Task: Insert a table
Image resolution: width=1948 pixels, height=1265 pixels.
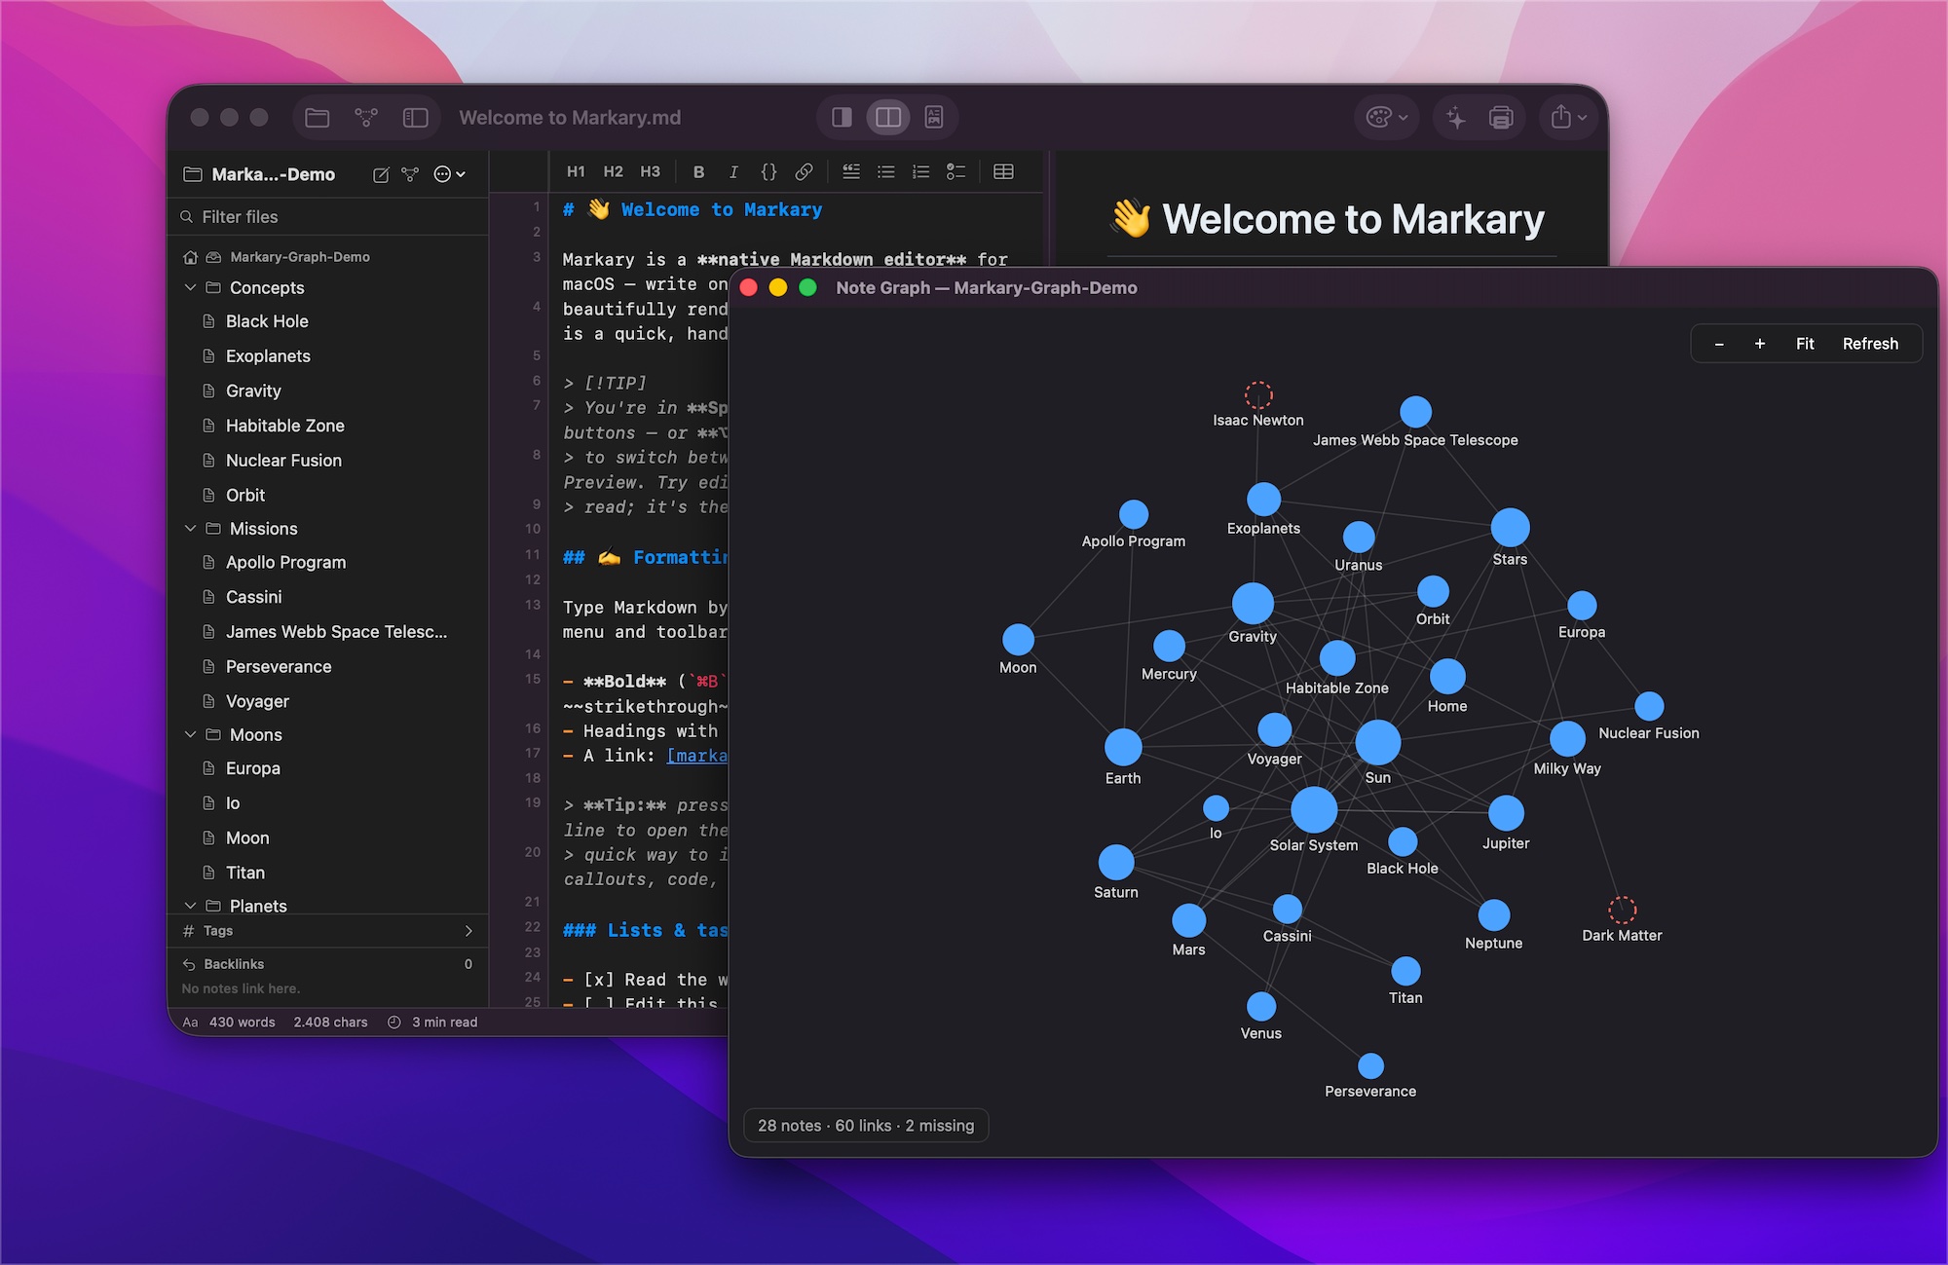Action: click(1003, 171)
